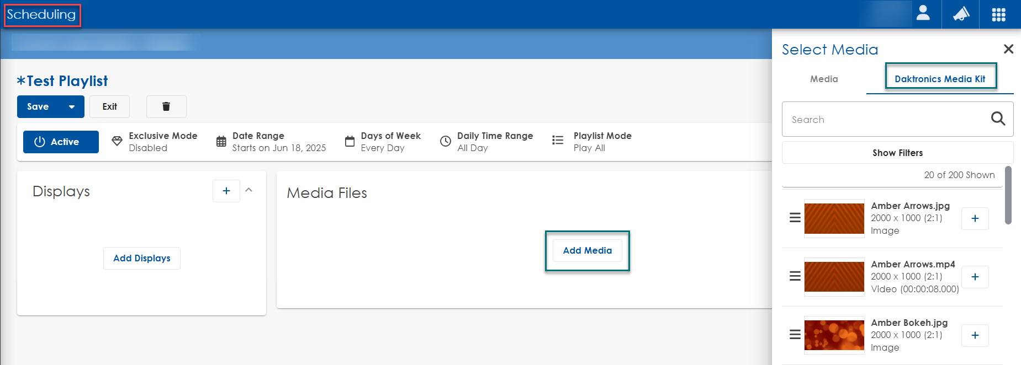Click the user account profile icon

(x=923, y=14)
